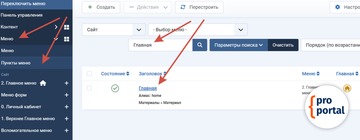Viewport: 360px width, 140px height.
Task: Click plus icon for Верхнее Главное меню
Action: (x=66, y=119)
